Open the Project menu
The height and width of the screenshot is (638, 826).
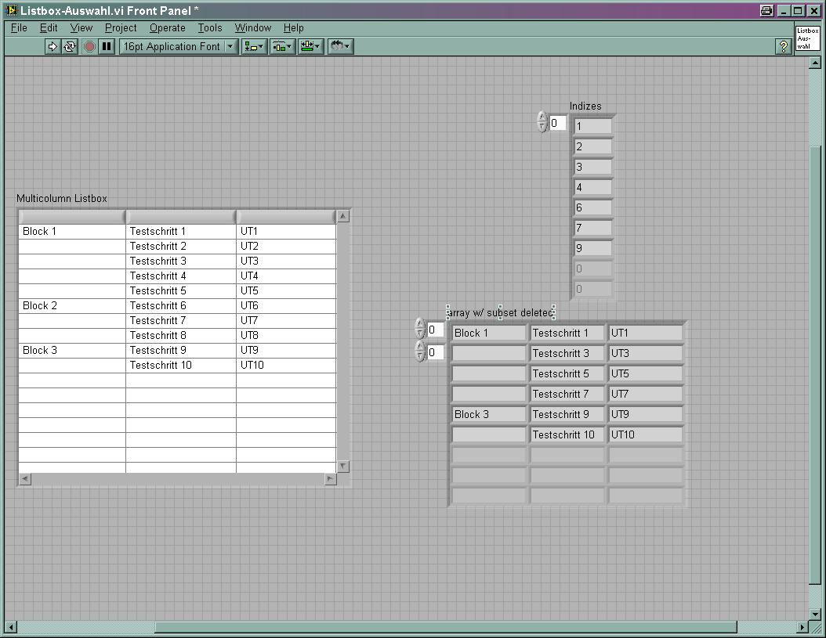pos(121,28)
